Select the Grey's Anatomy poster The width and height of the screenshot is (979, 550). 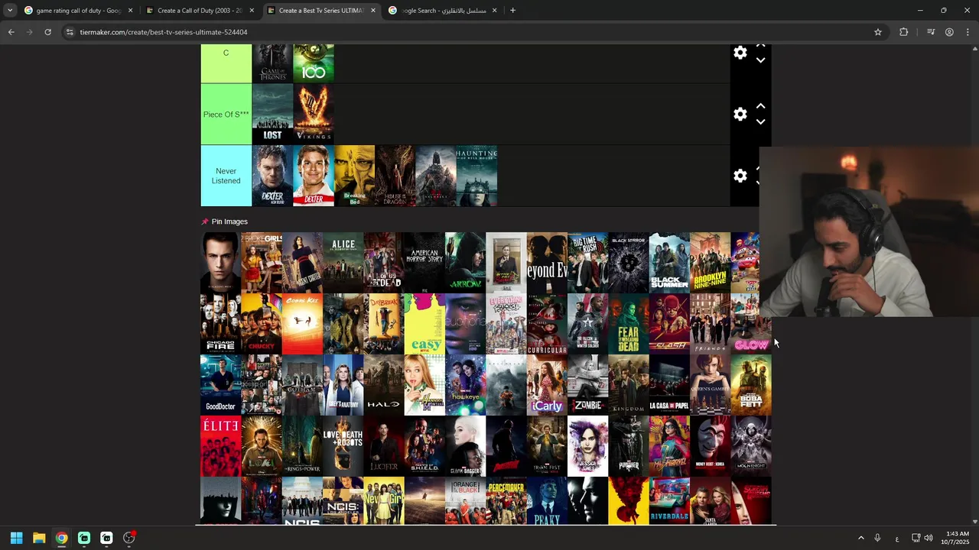tap(343, 385)
